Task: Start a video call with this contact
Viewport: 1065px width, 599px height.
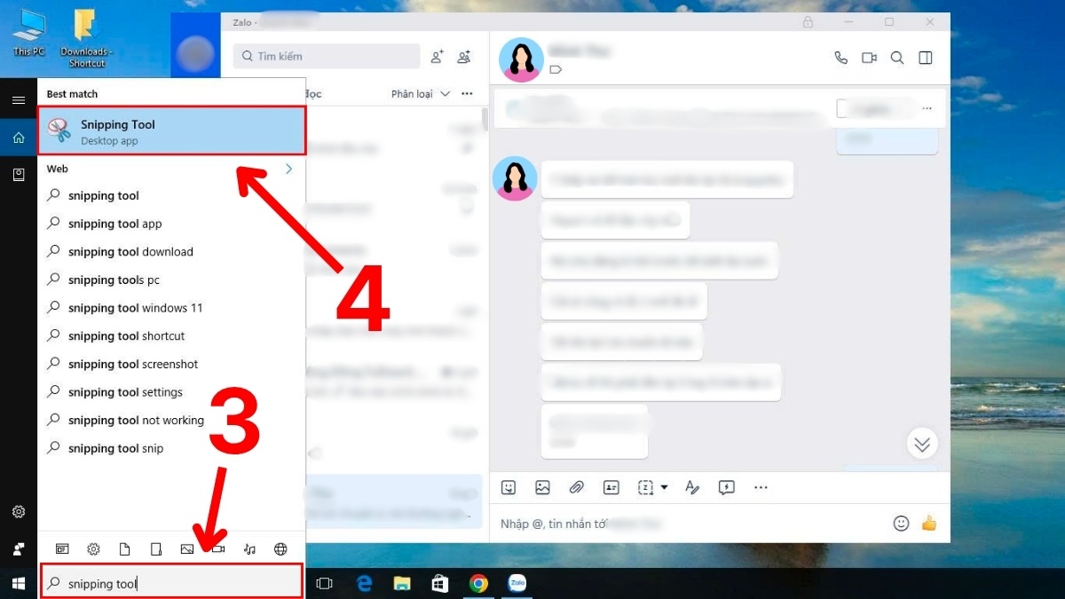Action: point(869,57)
